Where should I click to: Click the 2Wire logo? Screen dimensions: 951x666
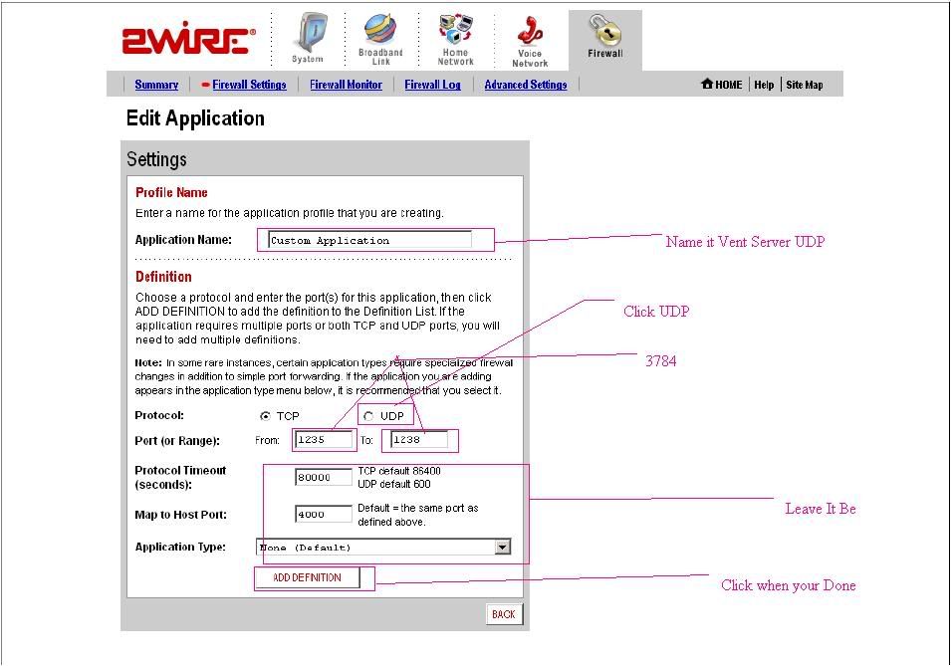pos(188,40)
